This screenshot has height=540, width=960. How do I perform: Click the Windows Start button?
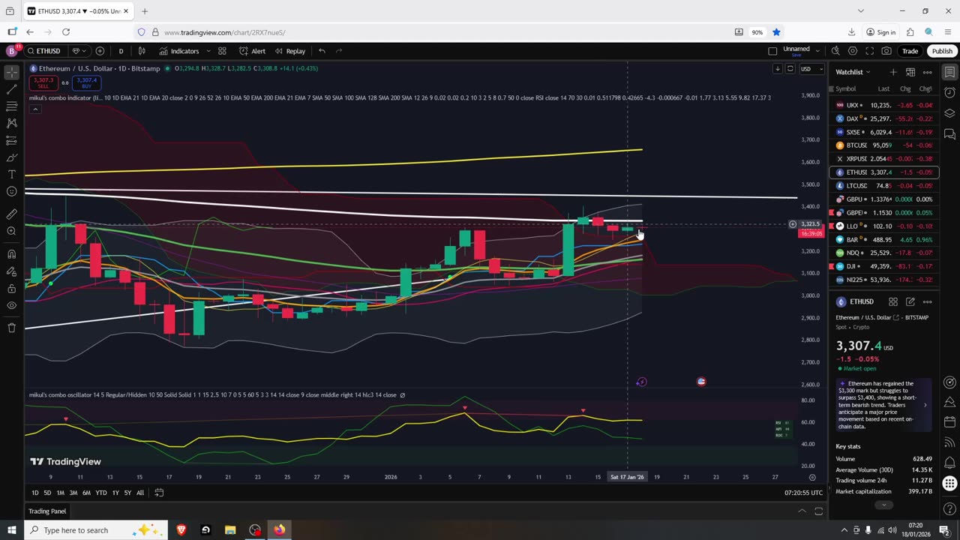(11, 529)
